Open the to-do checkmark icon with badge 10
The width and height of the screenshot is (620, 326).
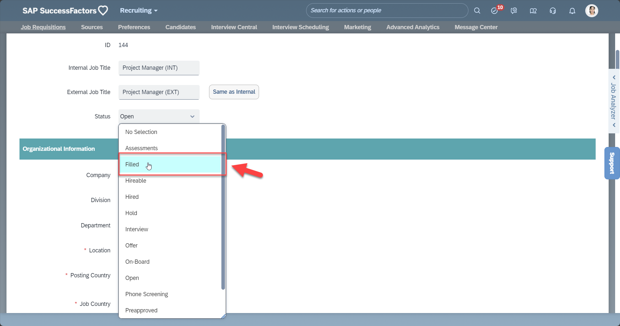point(495,11)
